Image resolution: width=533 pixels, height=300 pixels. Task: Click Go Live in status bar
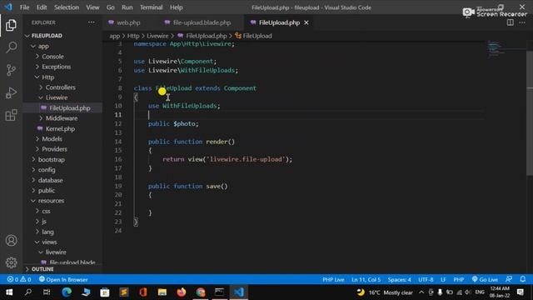click(x=485, y=279)
